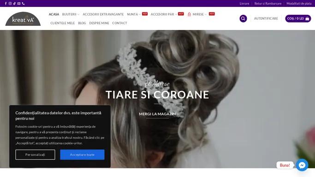This screenshot has width=315, height=177.
Task: Open Modalitati de plata link
Action: point(299,3)
